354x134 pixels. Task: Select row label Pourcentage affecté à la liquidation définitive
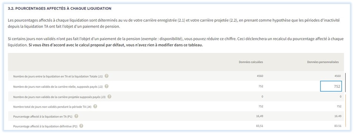pyautogui.click(x=46, y=126)
